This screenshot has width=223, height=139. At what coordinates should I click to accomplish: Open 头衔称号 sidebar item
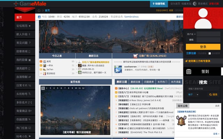[x=25, y=94]
